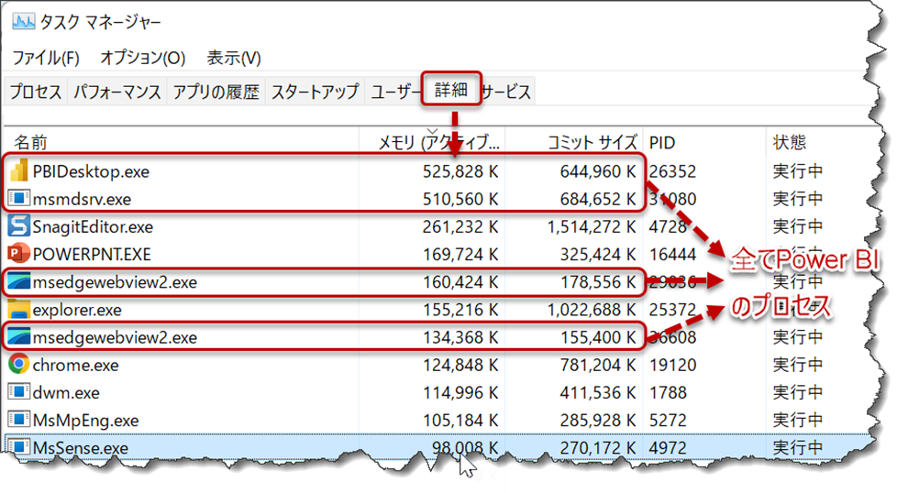Screen dimensions: 908x493
Task: Click icon of msedgewebview2.exe using 160,424 K
Action: tap(18, 281)
